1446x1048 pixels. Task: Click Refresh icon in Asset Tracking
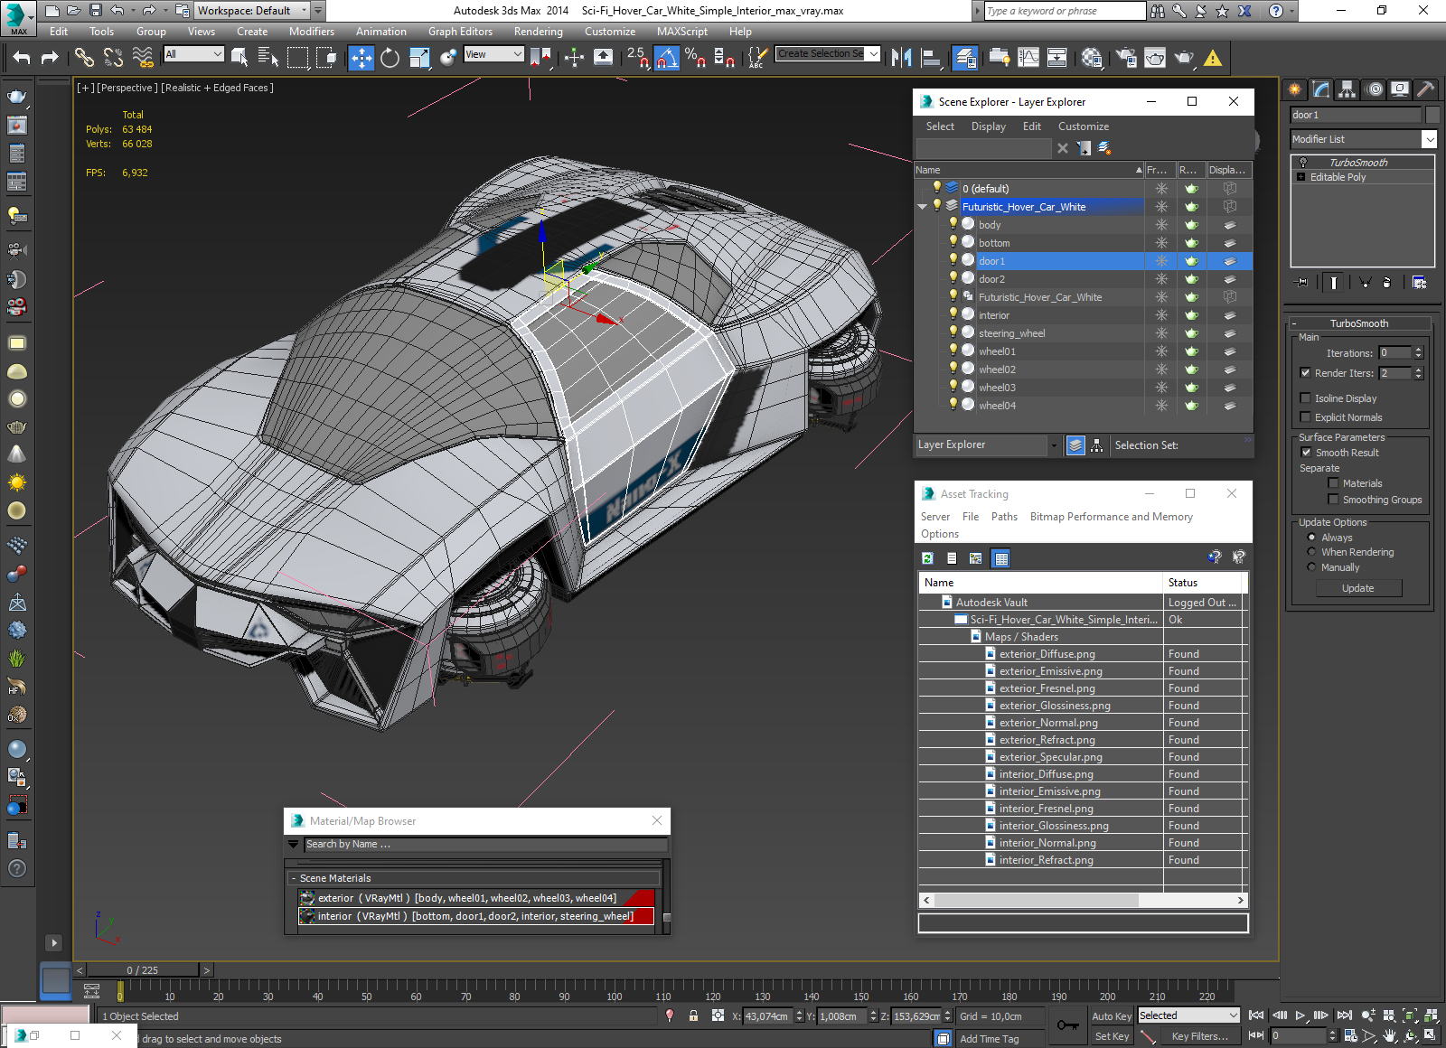coord(927,558)
